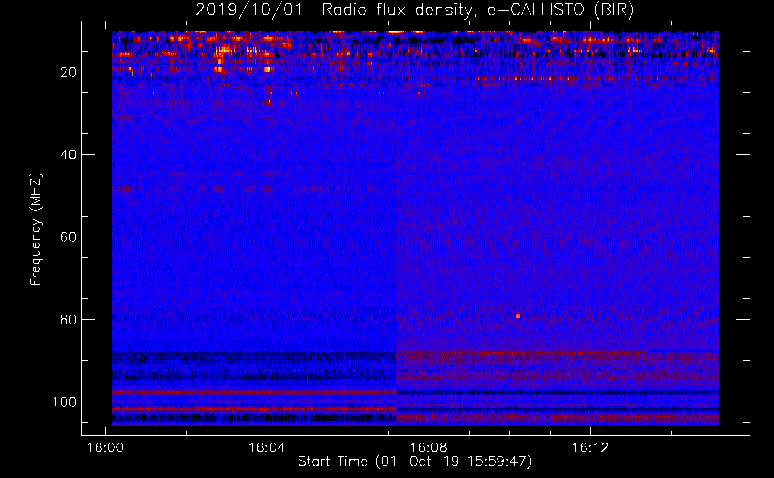774x478 pixels.
Task: Click the '16:12' time tick label
Action: (x=590, y=448)
